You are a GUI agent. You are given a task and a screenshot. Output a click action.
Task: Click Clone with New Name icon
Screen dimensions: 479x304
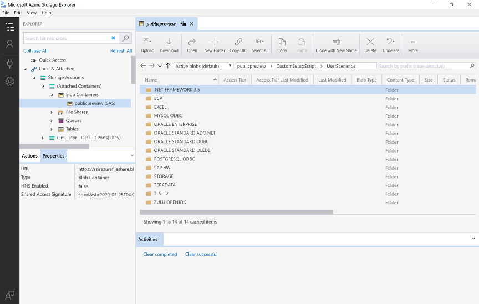click(336, 44)
